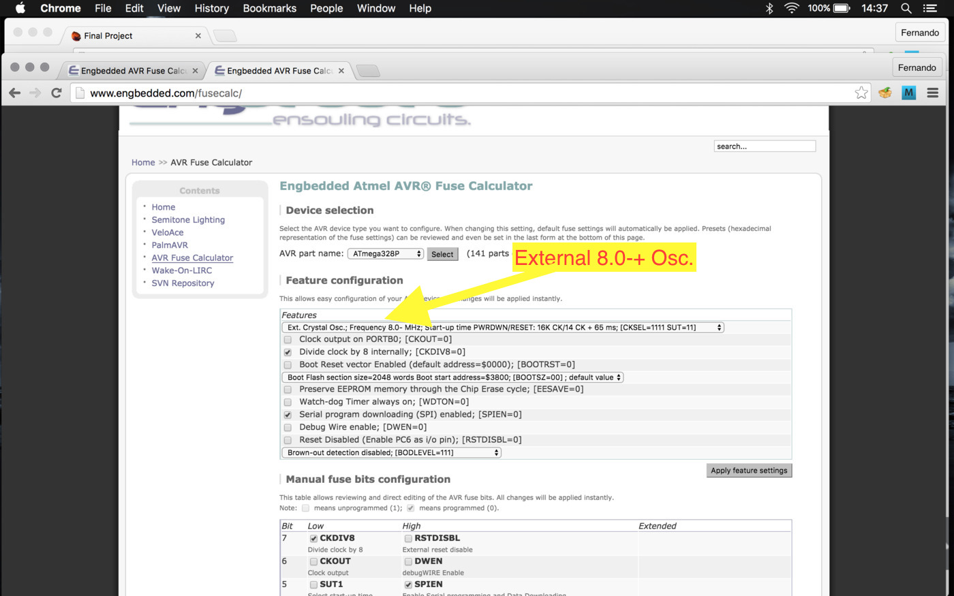Screen dimensions: 954x596
Task: Check the CKOUT bit 6 checkbox
Action: point(313,561)
